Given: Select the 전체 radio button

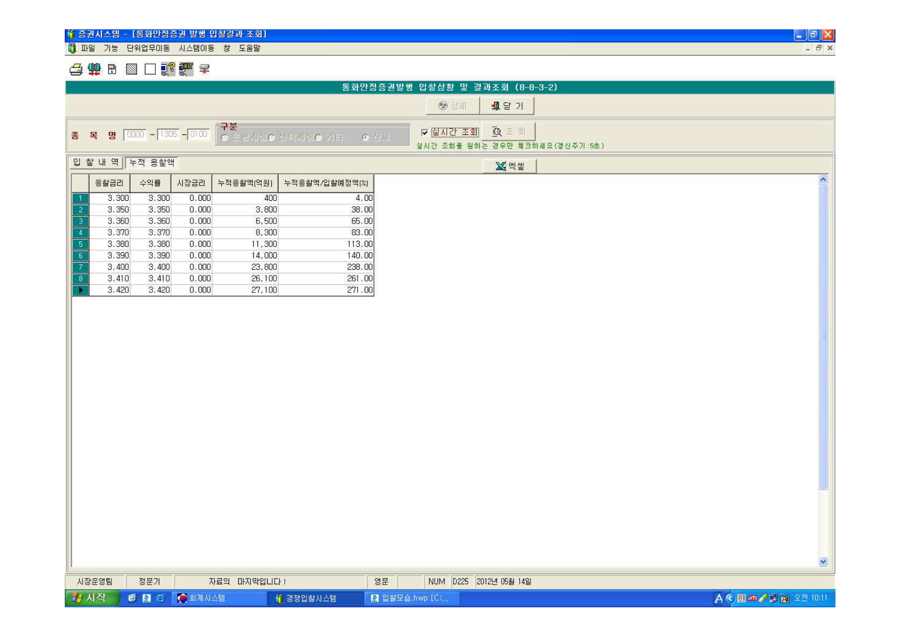Looking at the screenshot, I should [365, 138].
